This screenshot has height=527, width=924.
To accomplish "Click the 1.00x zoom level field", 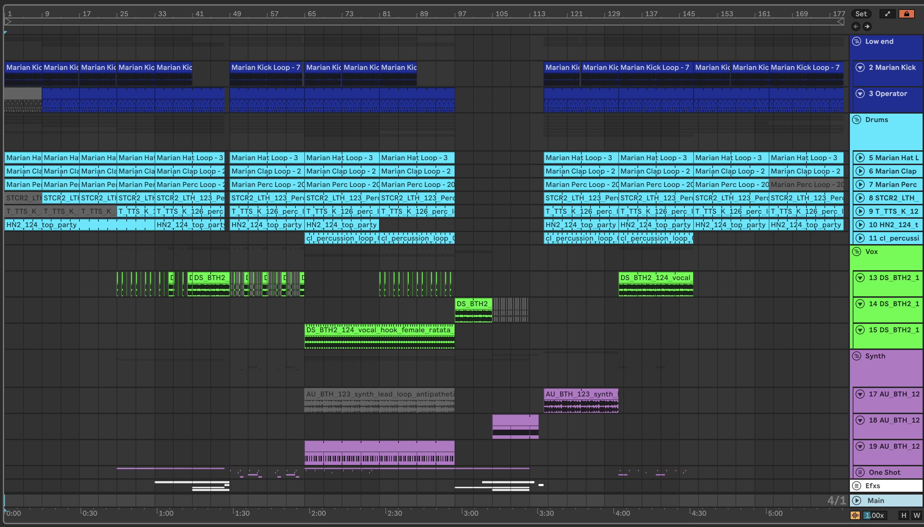I will [875, 515].
